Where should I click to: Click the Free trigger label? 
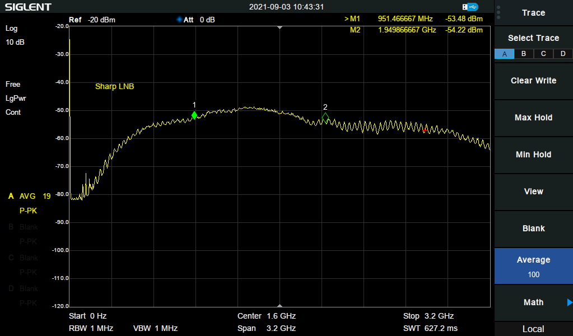click(x=13, y=85)
